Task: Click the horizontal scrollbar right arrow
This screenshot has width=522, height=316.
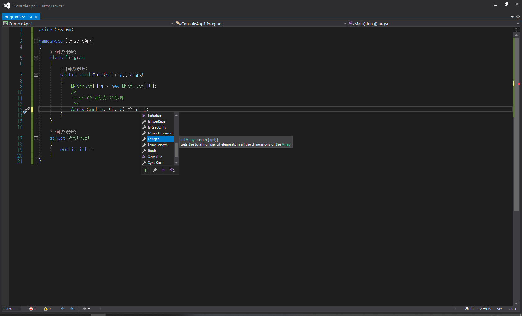Action: pyautogui.click(x=455, y=309)
